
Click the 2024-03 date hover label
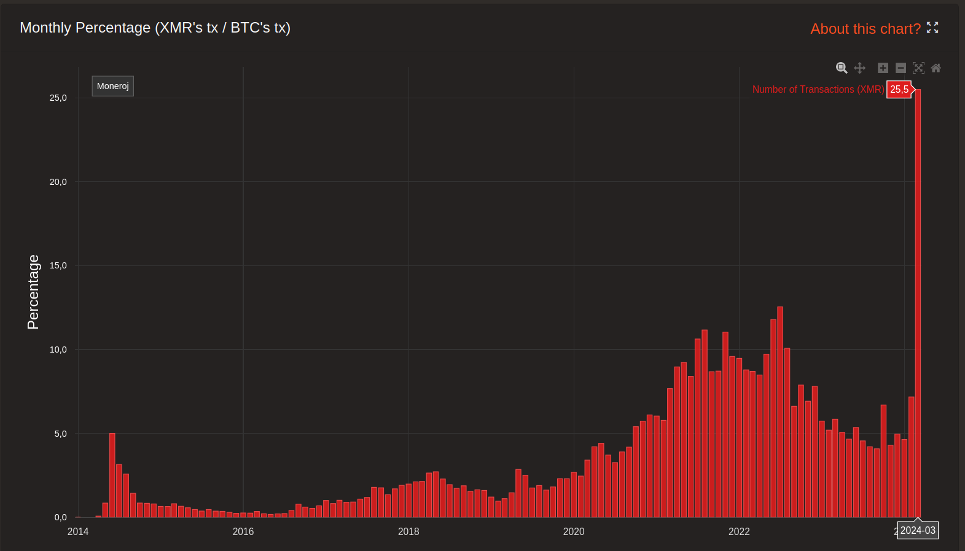(918, 531)
